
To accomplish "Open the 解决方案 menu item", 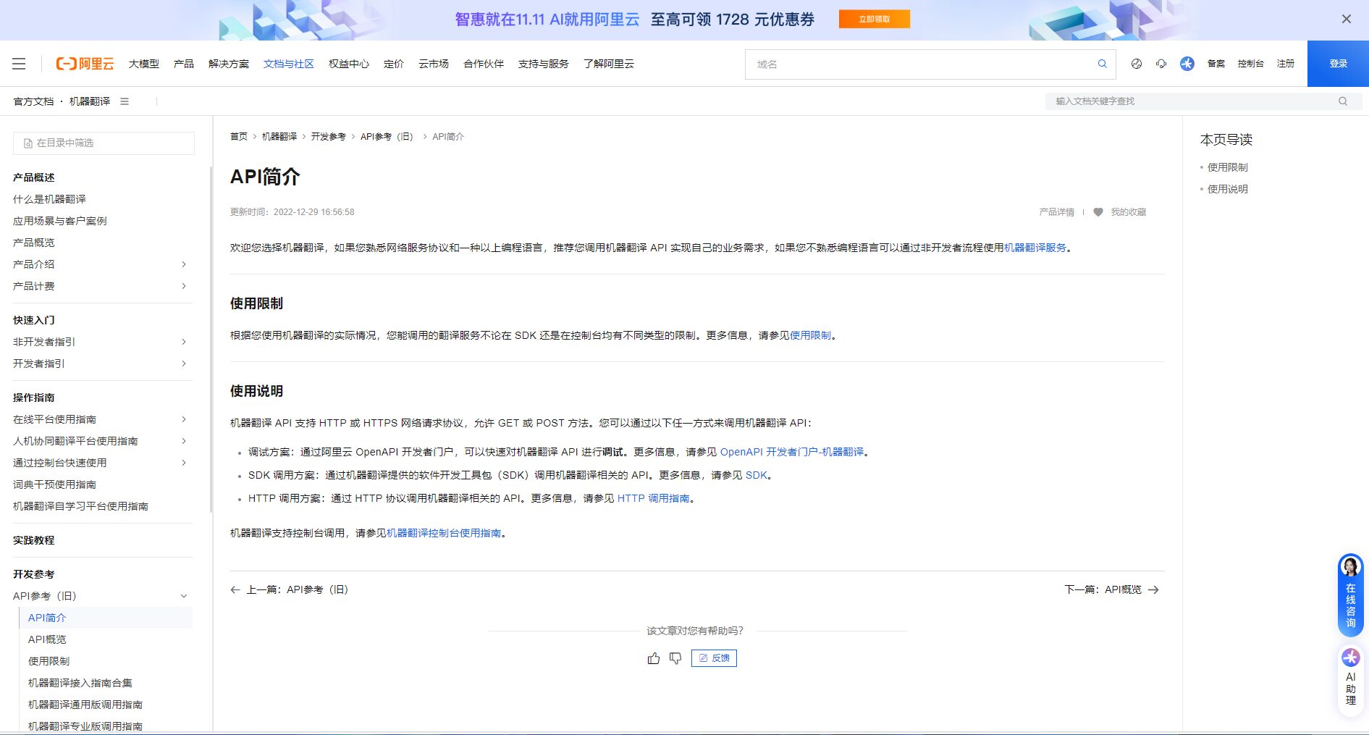I will pos(228,64).
